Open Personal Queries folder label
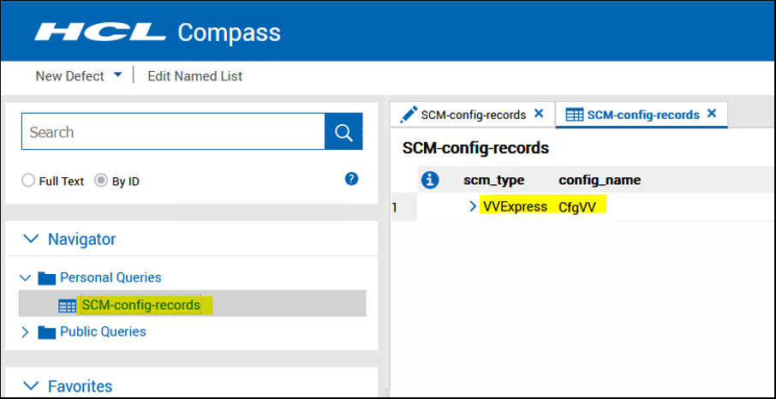776x399 pixels. coord(110,277)
